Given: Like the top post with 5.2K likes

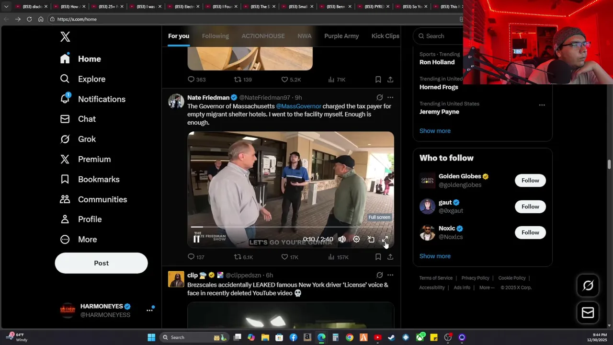Looking at the screenshot, I should [284, 80].
